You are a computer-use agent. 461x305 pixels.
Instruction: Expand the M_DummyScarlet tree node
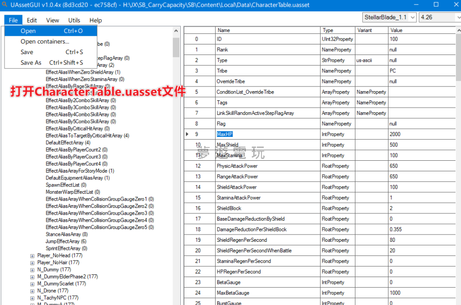tap(32, 284)
